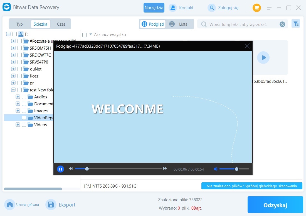Image resolution: width=306 pixels, height=216 pixels.
Task: Click the rewind button in player
Action: coord(71,169)
